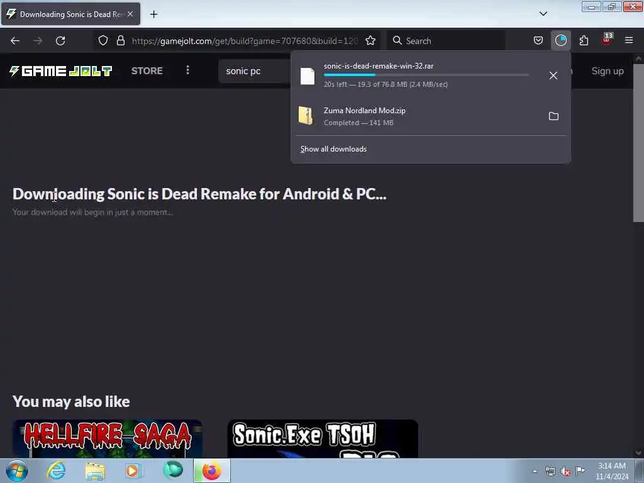Click the Game Jolt logo
Viewport: 644px width, 483px height.
pos(60,71)
